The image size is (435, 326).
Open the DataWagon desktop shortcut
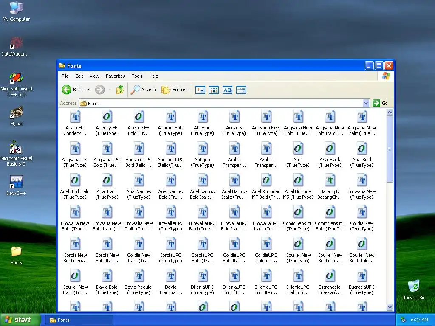(16, 46)
